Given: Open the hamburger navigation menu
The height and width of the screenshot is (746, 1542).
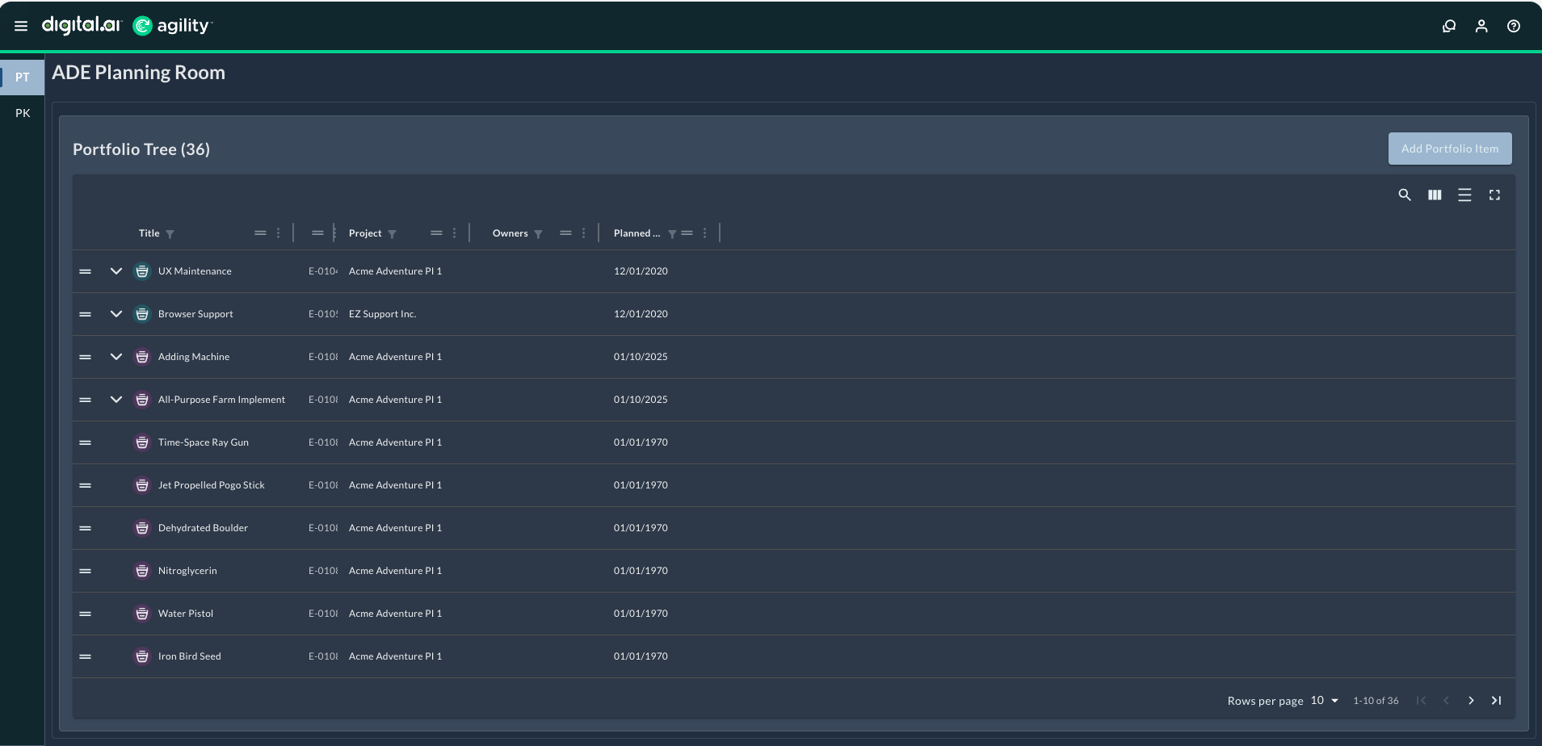Looking at the screenshot, I should coord(20,25).
